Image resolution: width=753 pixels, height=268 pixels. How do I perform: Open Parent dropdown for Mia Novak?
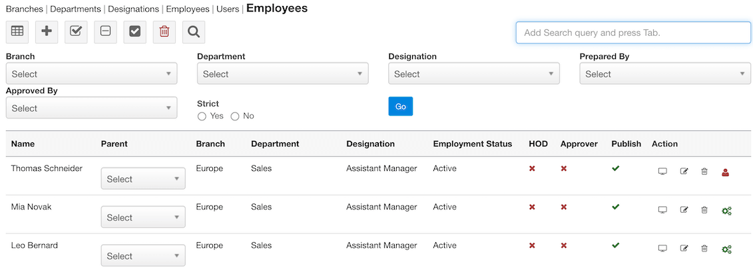click(143, 217)
